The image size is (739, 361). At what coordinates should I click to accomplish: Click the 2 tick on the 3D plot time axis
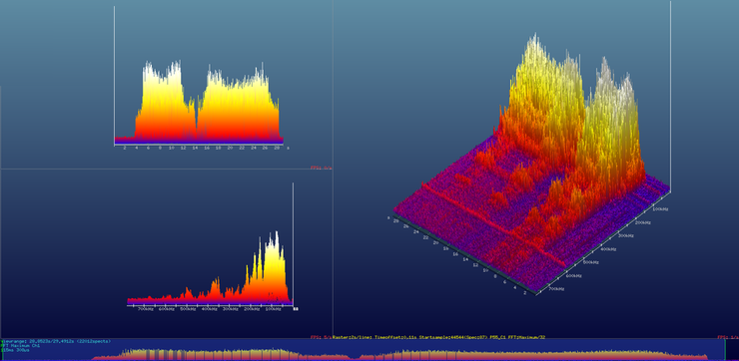coord(525,292)
